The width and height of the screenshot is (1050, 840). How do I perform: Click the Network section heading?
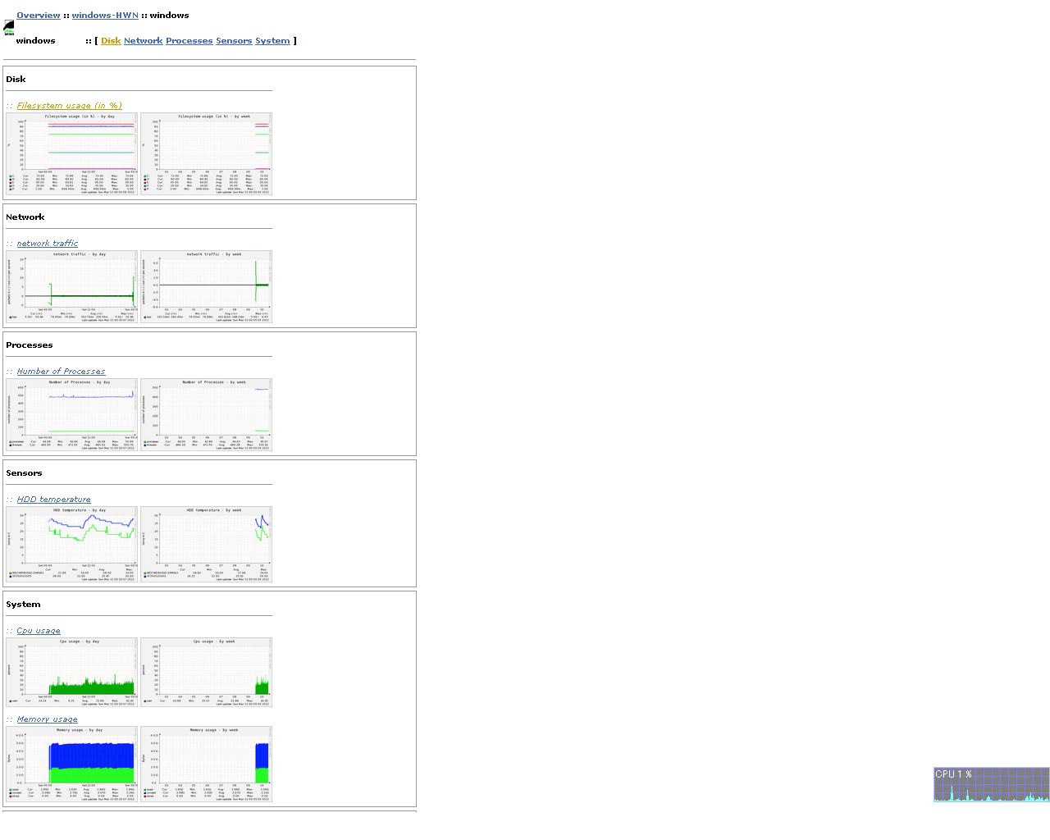25,217
